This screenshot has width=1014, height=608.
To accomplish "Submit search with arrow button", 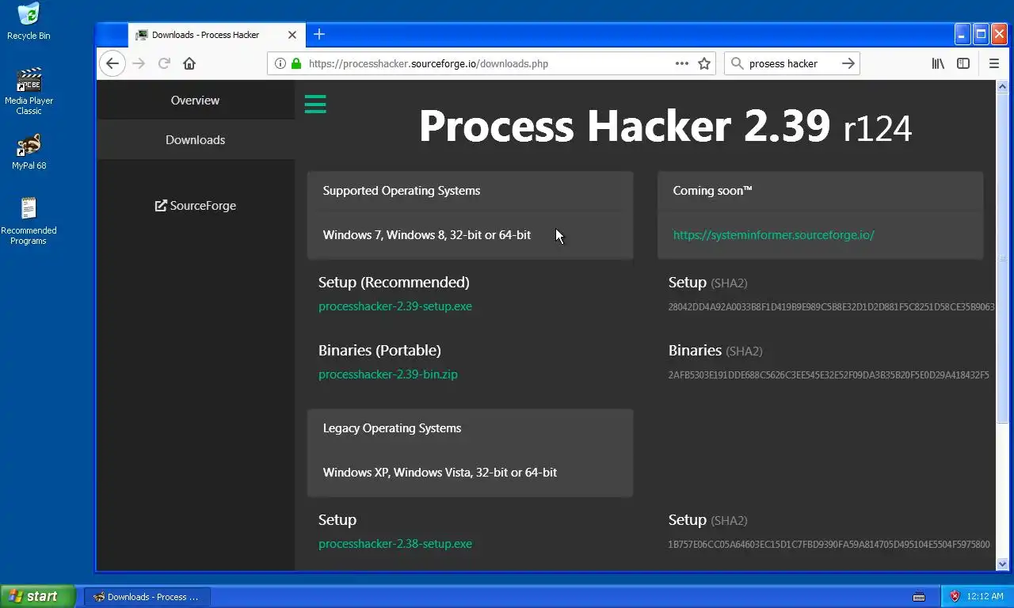I will click(848, 63).
